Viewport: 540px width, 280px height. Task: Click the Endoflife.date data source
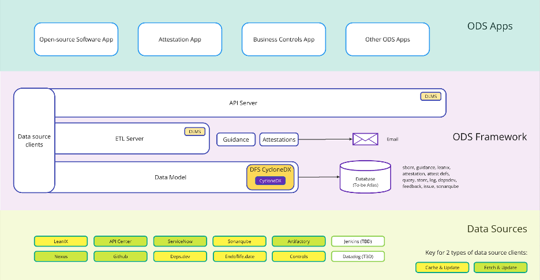tap(239, 256)
